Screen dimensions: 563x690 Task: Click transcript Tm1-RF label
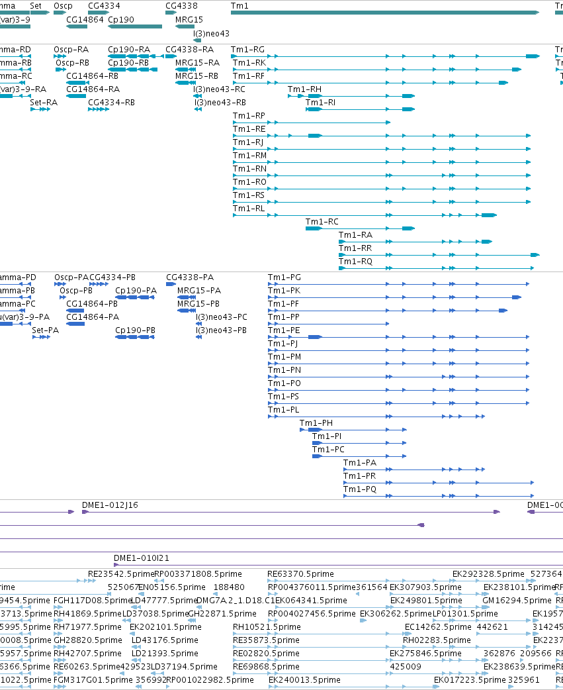click(248, 76)
